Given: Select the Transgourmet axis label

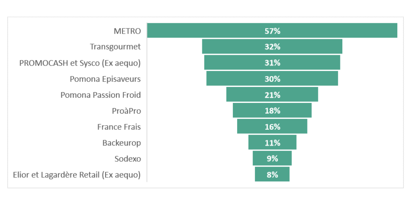Looking at the screenshot, I should (x=115, y=47).
